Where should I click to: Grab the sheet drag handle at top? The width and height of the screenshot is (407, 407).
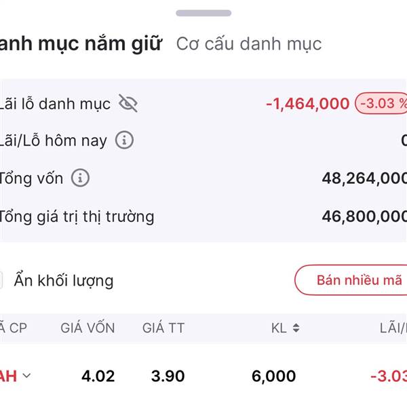coord(203,13)
